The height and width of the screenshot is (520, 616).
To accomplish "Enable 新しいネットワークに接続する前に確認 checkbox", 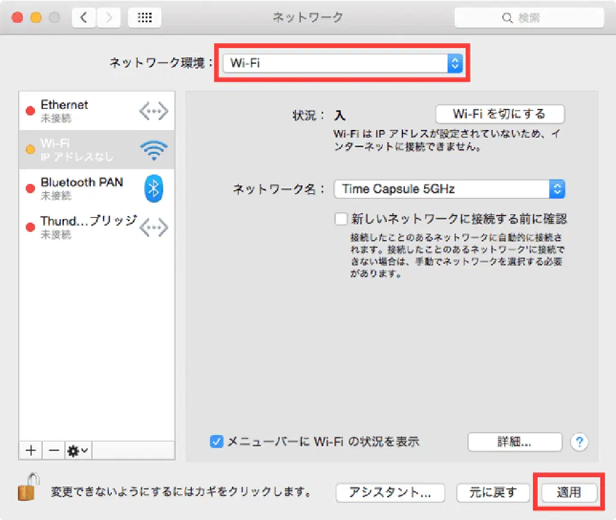I will click(342, 218).
